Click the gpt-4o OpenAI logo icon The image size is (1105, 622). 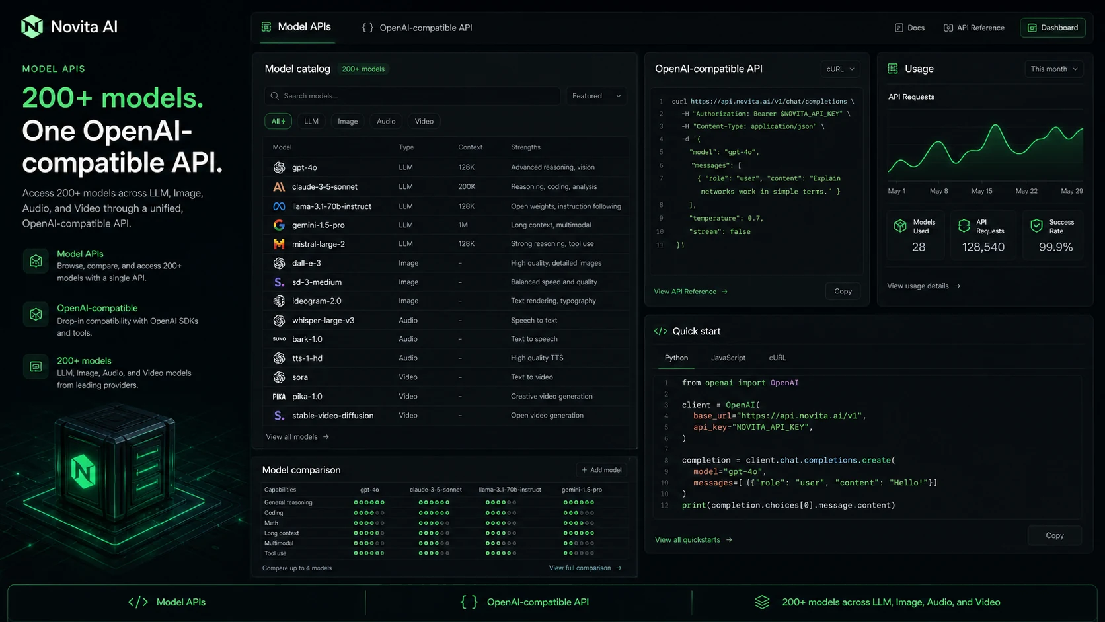pyautogui.click(x=279, y=167)
